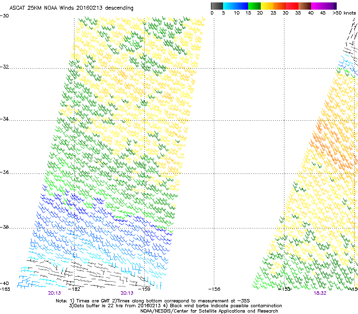Click the '>50 knots' legend label
Screen dimensions: 358x314
pyautogui.click(x=344, y=13)
